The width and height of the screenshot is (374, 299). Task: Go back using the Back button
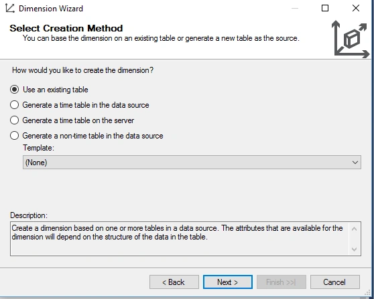point(174,282)
